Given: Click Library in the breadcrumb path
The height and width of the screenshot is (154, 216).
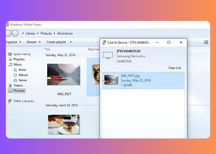Looking at the screenshot, I should [x=30, y=33].
